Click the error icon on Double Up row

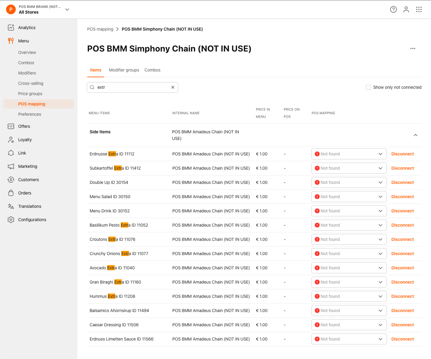[x=317, y=182]
